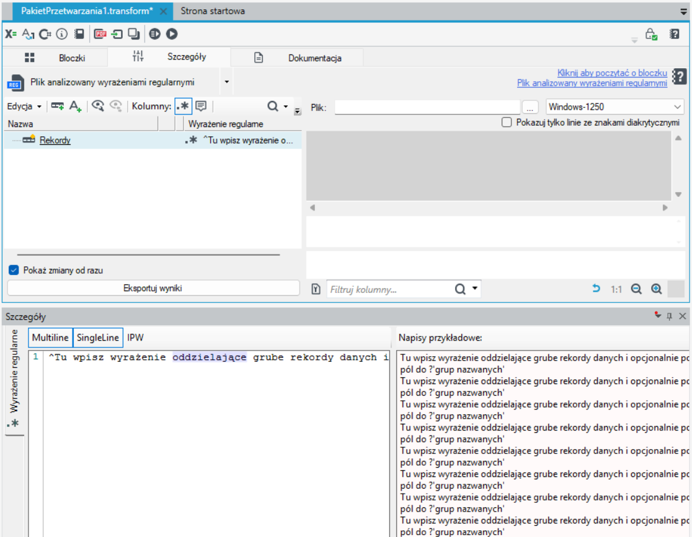This screenshot has height=537, width=692.
Task: Click the padlock with green check icon
Action: pyautogui.click(x=652, y=35)
